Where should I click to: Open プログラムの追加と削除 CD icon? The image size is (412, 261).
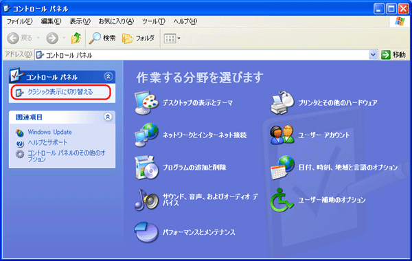coord(147,168)
